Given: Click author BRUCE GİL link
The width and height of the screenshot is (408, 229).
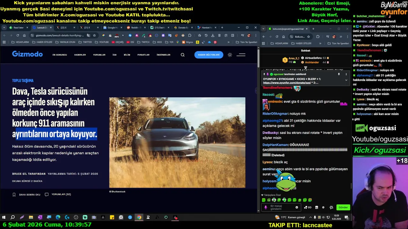Looking at the screenshot, I should coord(29,174).
